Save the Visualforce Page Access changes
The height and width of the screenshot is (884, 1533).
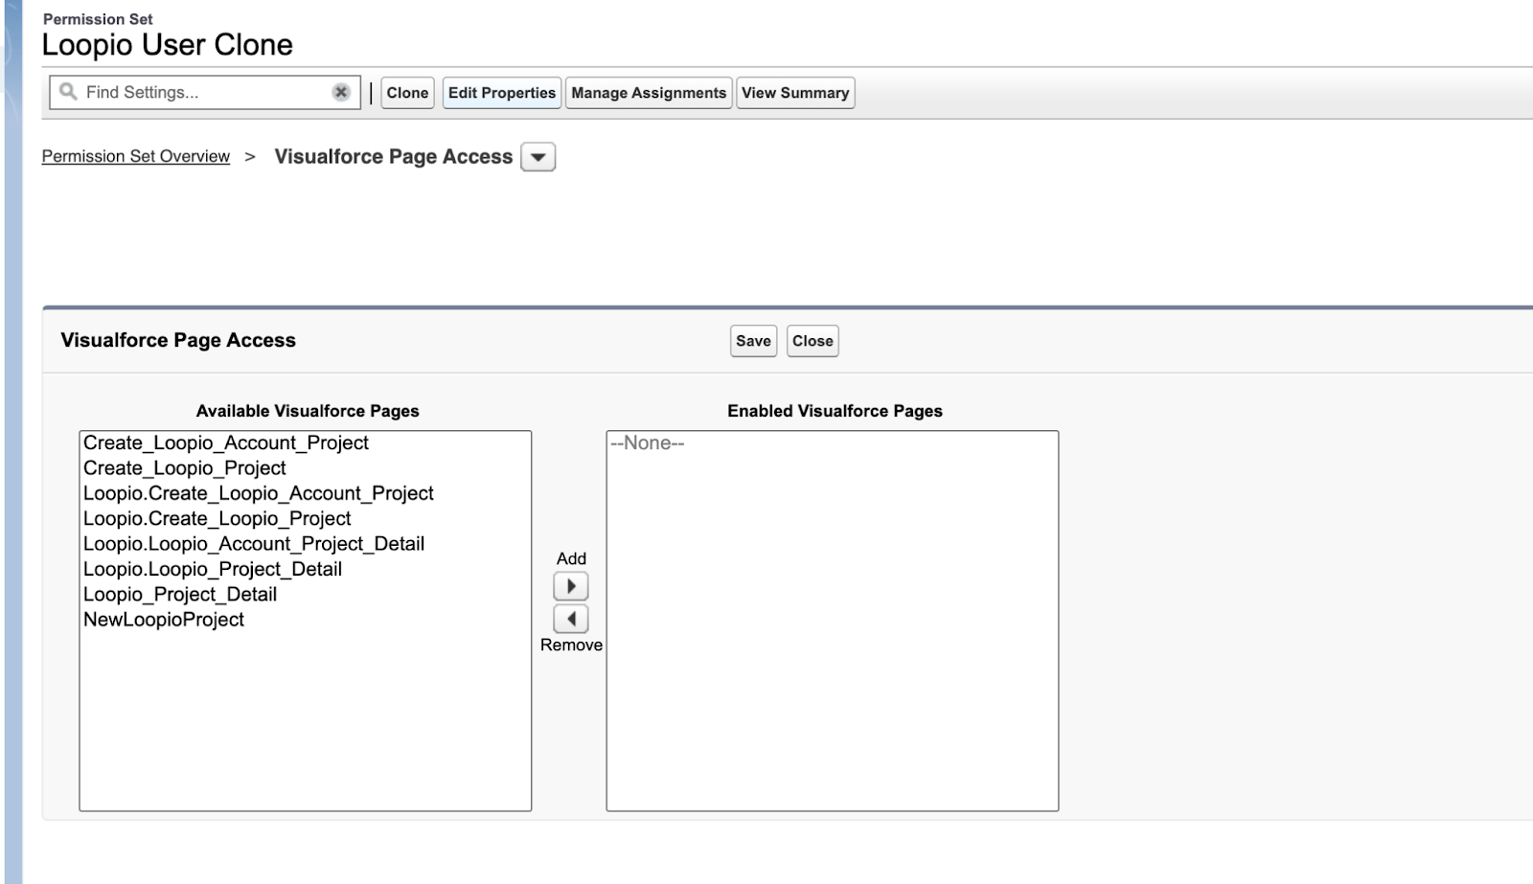click(x=753, y=341)
